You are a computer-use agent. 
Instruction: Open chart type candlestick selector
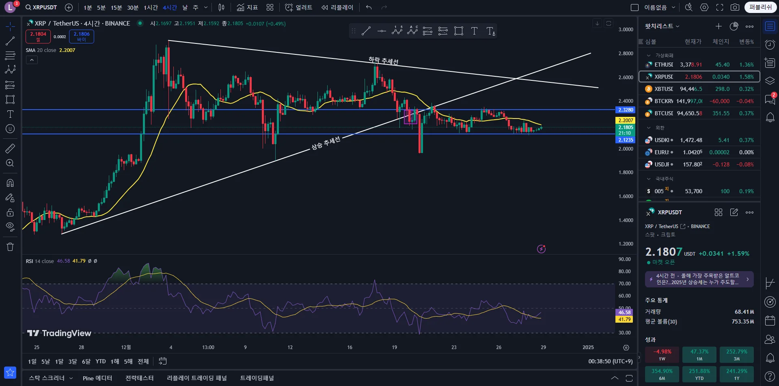coord(221,7)
